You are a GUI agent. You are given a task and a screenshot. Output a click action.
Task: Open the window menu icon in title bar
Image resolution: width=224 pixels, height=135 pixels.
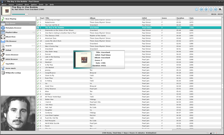[x=2, y=1]
